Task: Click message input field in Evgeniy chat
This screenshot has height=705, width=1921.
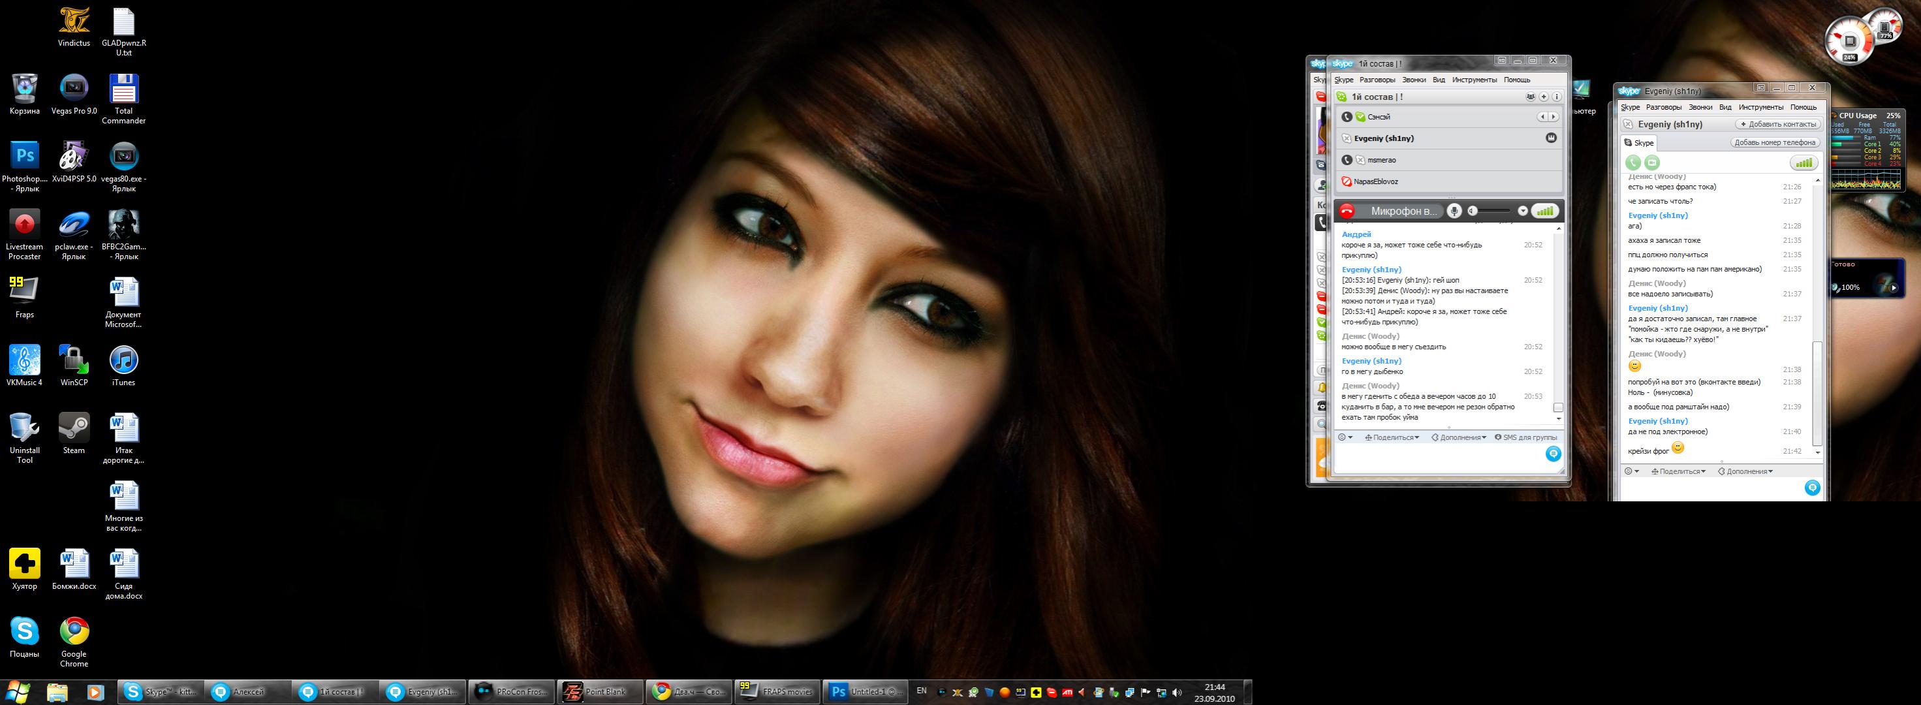Action: [x=1708, y=489]
